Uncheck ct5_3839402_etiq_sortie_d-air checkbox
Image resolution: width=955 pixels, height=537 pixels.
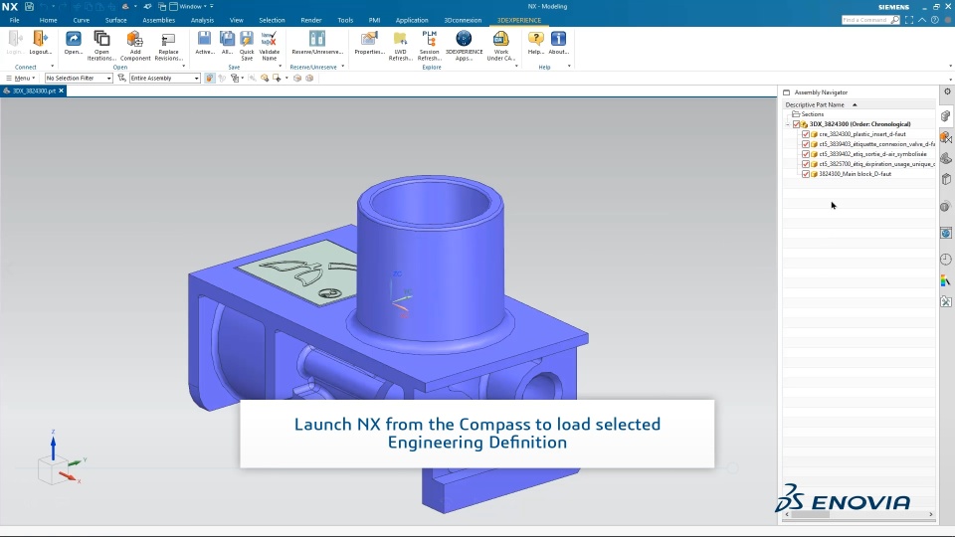(x=806, y=154)
